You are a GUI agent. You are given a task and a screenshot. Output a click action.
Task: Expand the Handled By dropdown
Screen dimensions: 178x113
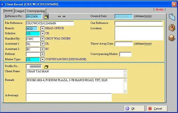[x=42, y=39]
